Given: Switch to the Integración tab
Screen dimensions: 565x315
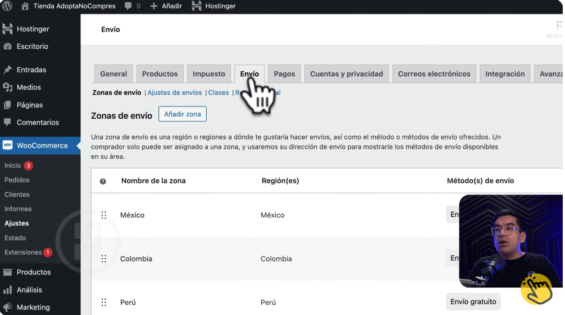Looking at the screenshot, I should 505,74.
